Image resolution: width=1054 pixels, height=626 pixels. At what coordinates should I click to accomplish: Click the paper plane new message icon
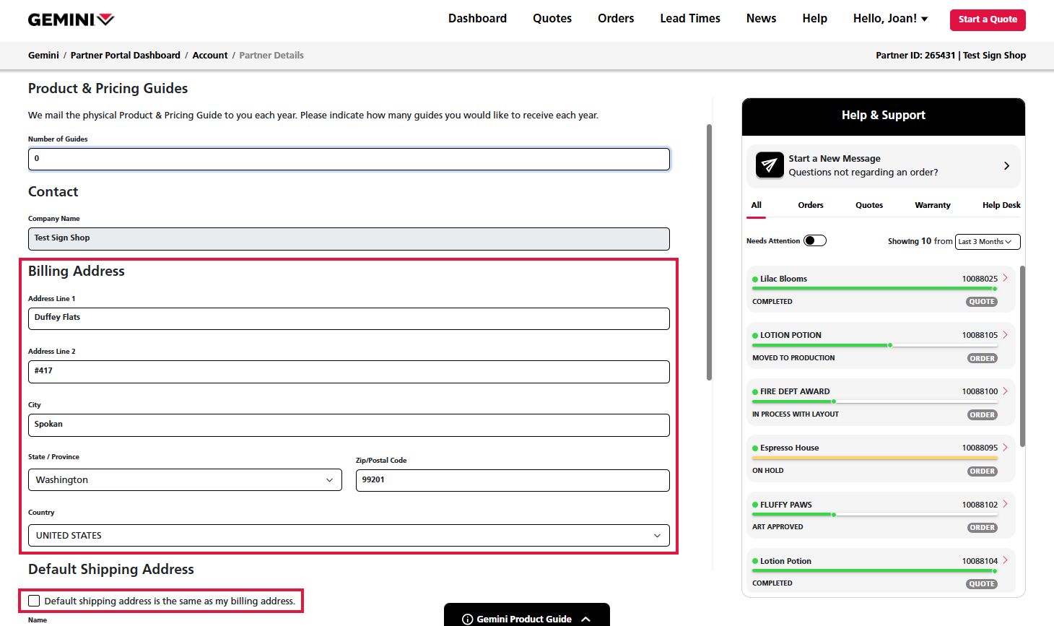(x=770, y=165)
